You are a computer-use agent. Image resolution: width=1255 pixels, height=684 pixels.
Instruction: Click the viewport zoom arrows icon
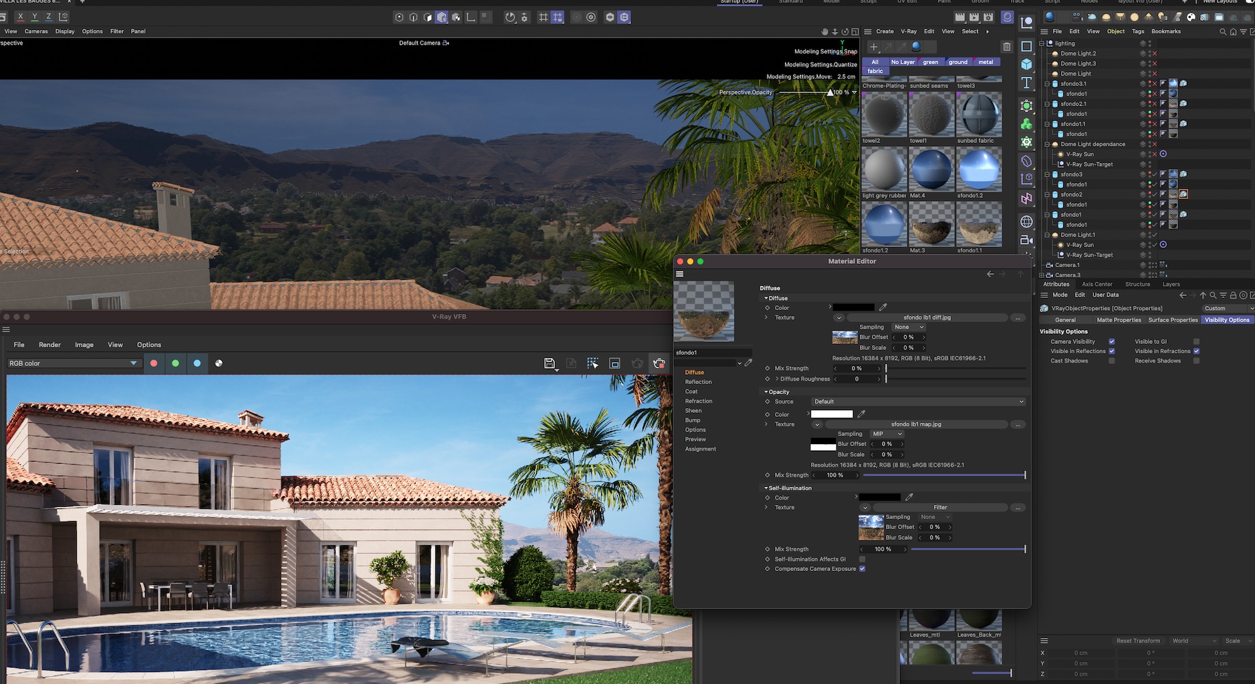834,31
